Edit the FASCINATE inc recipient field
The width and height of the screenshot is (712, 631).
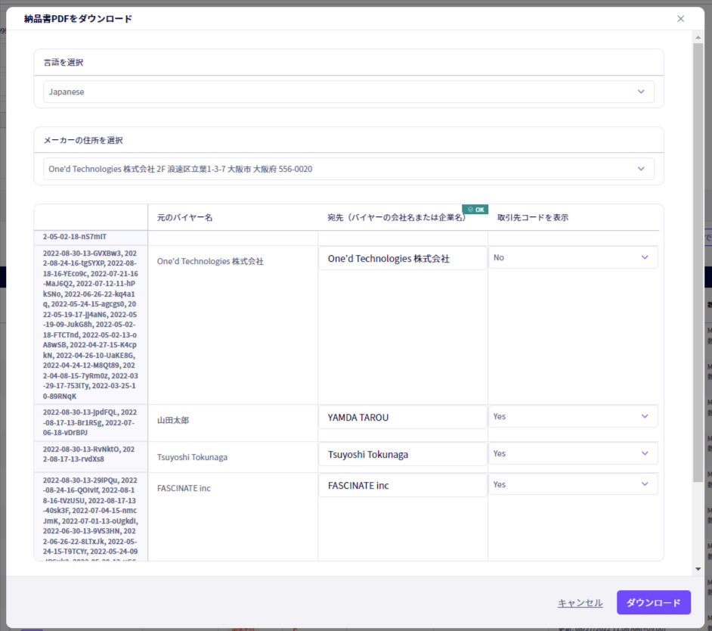403,485
